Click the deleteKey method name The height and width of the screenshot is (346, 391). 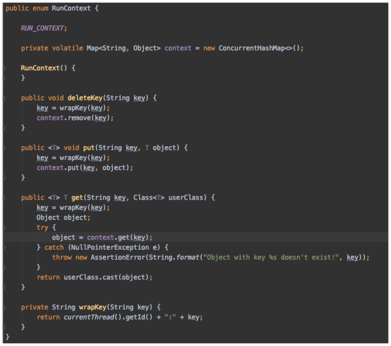(x=85, y=98)
